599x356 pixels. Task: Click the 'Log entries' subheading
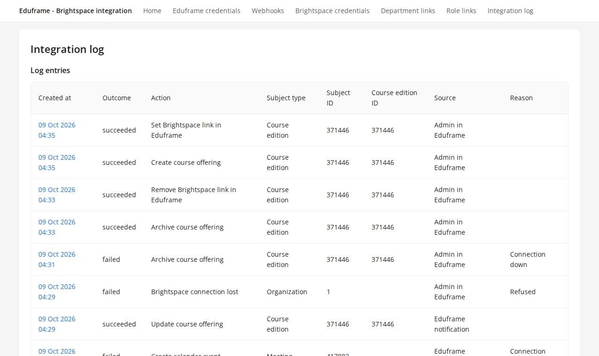click(x=50, y=70)
